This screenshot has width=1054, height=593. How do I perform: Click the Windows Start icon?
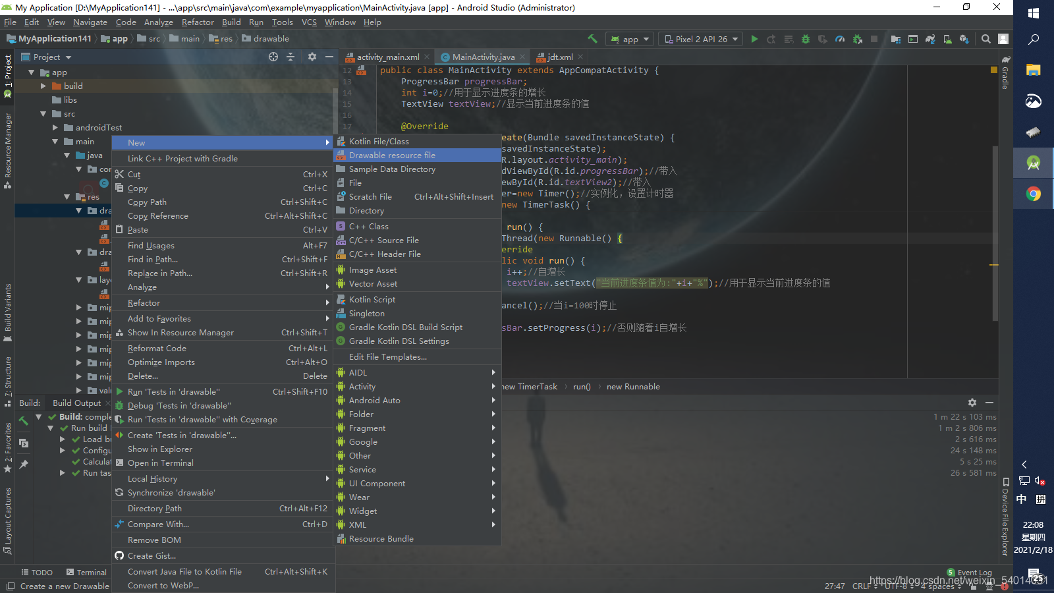[1034, 13]
